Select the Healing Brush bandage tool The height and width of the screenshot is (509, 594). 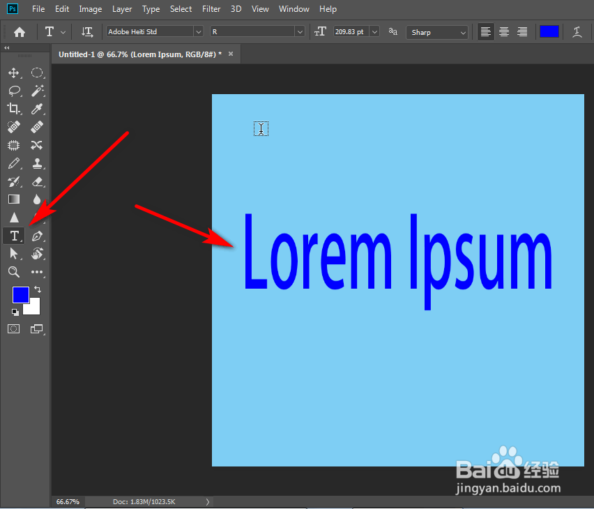pos(37,127)
